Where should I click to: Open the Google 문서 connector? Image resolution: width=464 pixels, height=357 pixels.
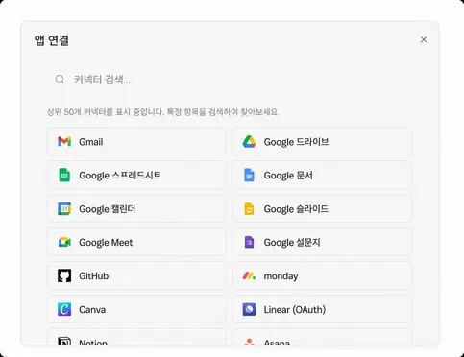click(322, 175)
